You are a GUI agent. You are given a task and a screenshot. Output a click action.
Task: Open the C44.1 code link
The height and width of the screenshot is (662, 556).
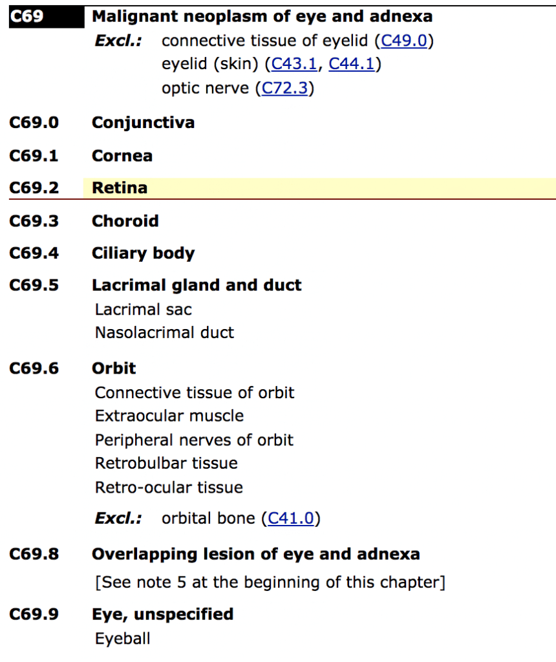(351, 64)
